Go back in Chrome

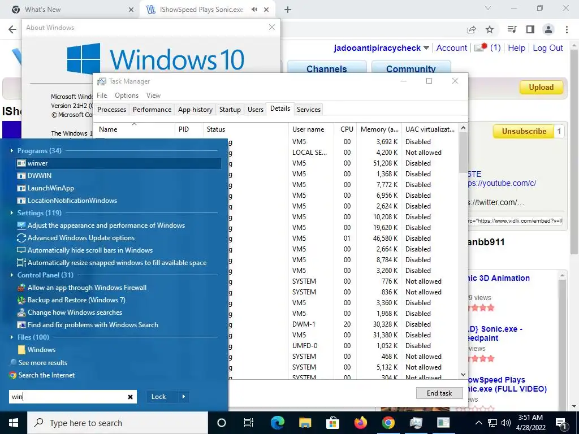click(x=12, y=29)
